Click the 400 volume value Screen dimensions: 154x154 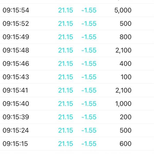126,64
